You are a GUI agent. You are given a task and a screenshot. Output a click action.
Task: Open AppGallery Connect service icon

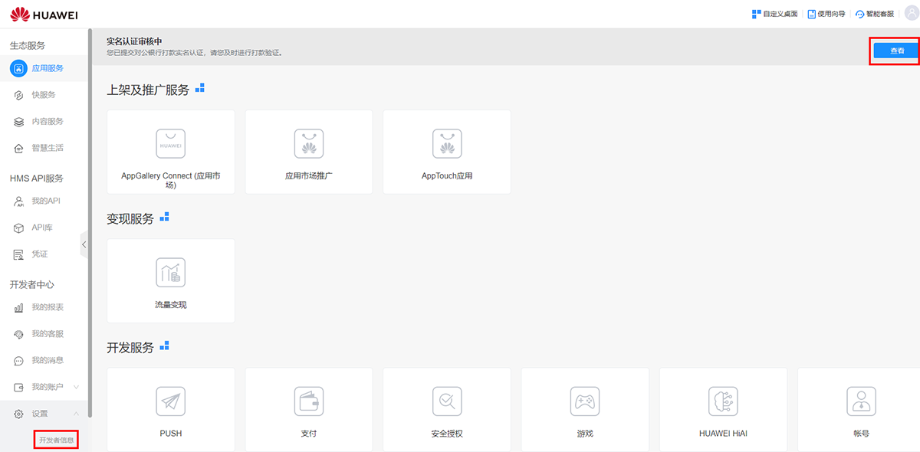(x=170, y=143)
